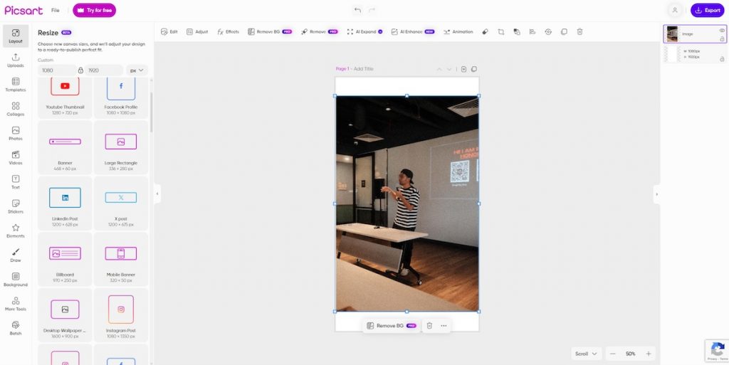The image size is (729, 365).
Task: Toggle the lock on the canvas layer
Action: pos(722,59)
